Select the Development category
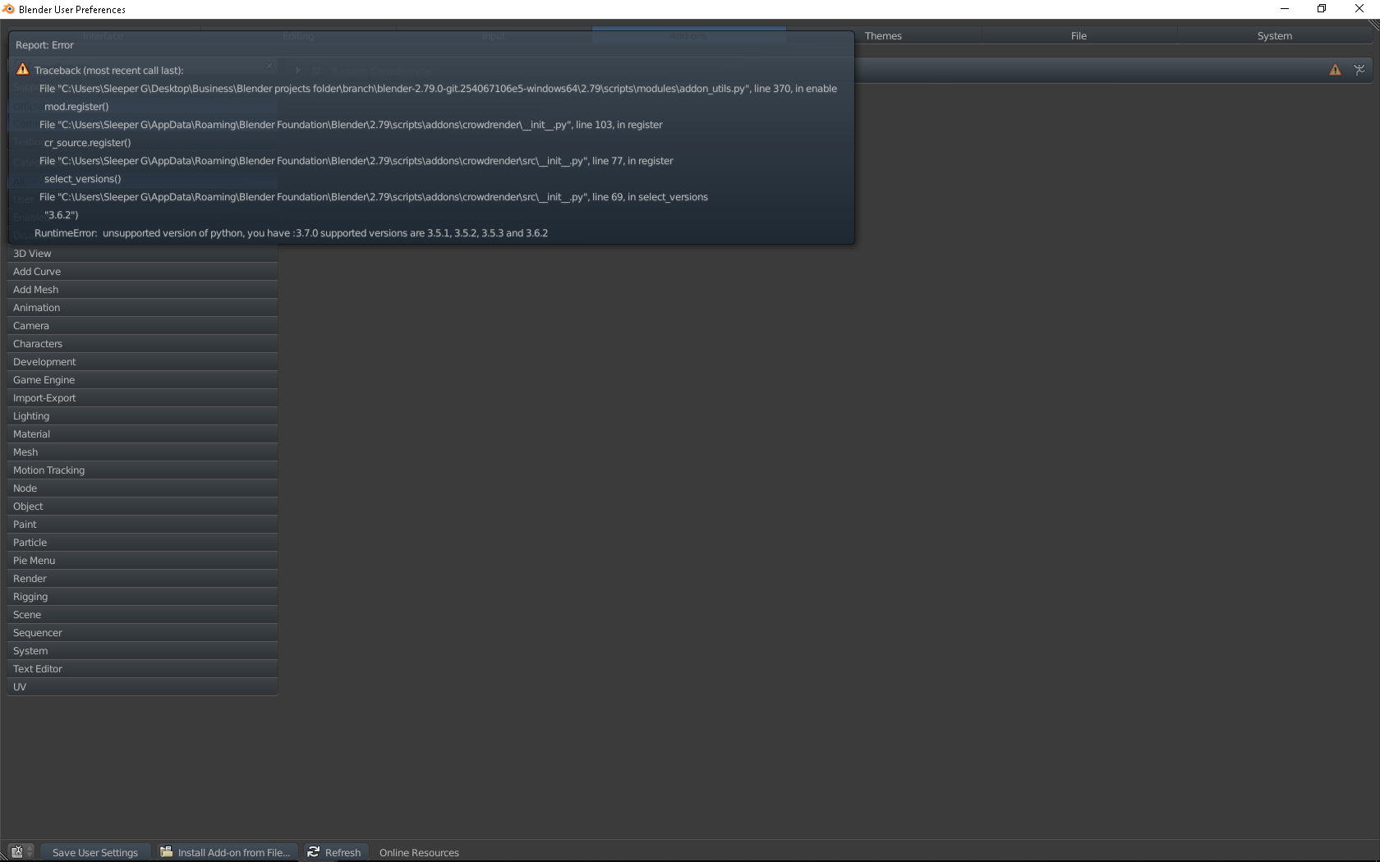The image size is (1380, 862). pos(143,362)
